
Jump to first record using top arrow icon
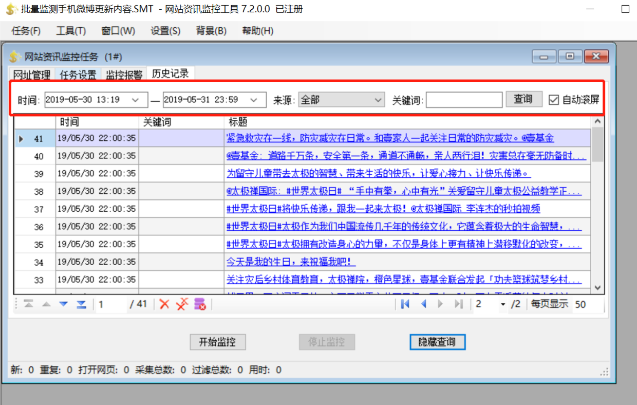[29, 304]
